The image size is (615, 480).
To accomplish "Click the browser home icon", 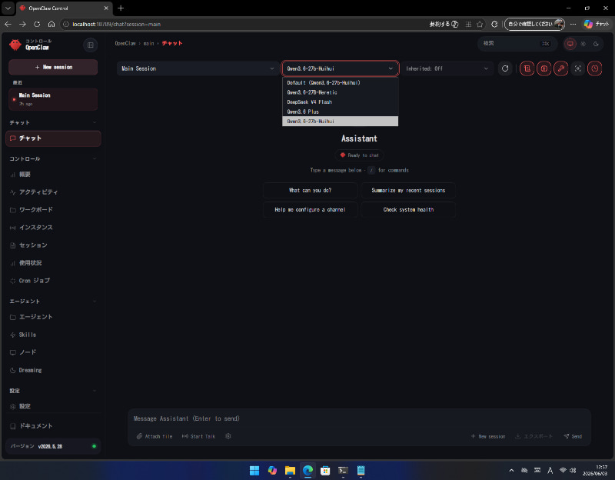I will [52, 25].
